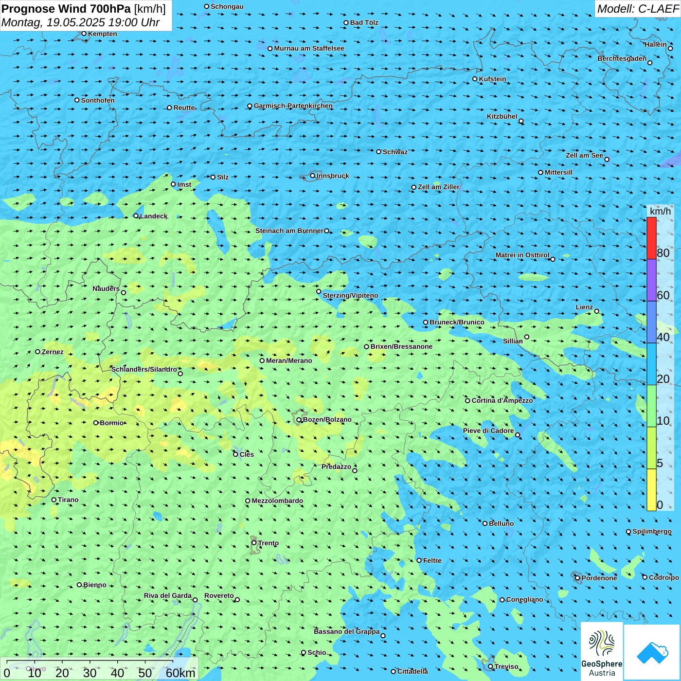Click the Kitzbühel city label
This screenshot has height=681, width=681.
tap(502, 116)
